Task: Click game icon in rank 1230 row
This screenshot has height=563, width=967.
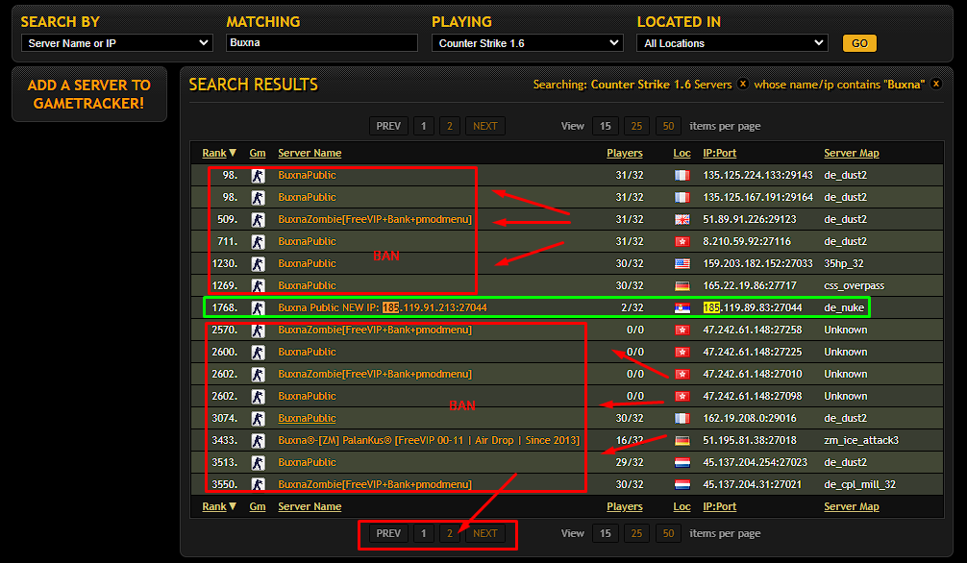Action: tap(258, 264)
